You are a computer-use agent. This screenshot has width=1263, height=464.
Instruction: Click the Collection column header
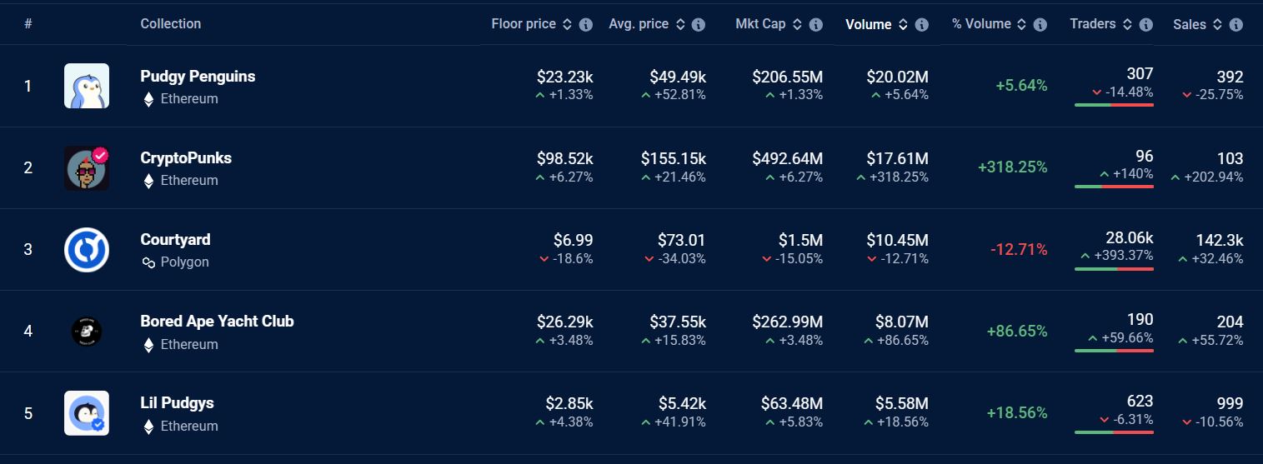tap(170, 24)
